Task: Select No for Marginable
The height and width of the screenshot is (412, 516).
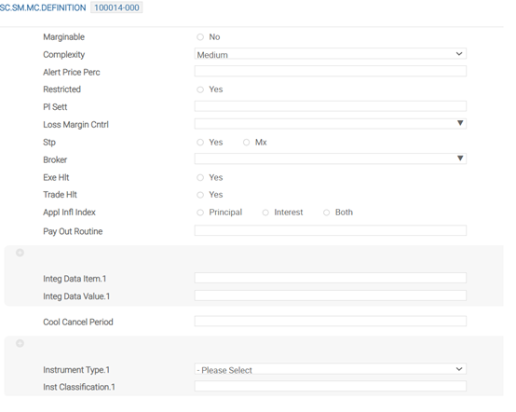Action: [200, 37]
